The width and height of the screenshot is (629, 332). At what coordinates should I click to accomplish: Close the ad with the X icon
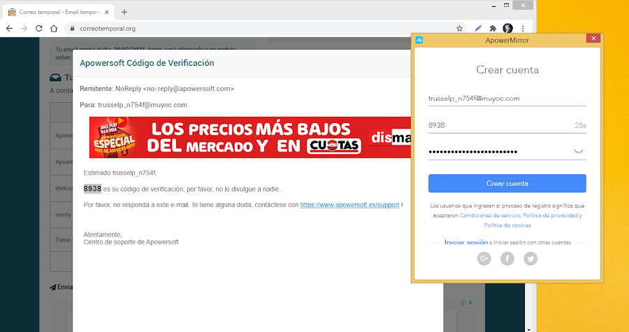(470, 303)
